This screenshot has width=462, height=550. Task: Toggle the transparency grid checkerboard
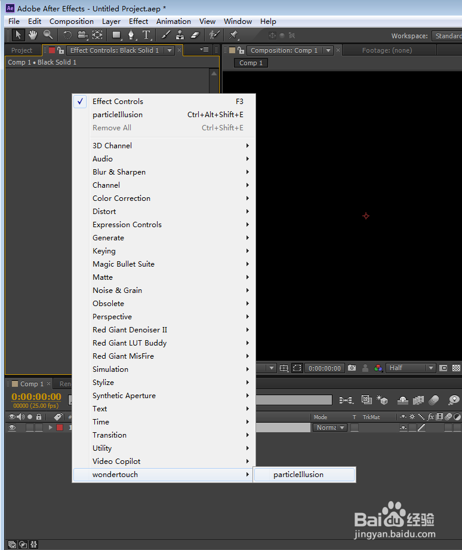pyautogui.click(x=456, y=368)
